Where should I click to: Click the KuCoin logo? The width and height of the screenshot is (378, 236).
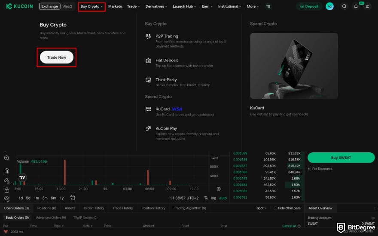pos(19,6)
